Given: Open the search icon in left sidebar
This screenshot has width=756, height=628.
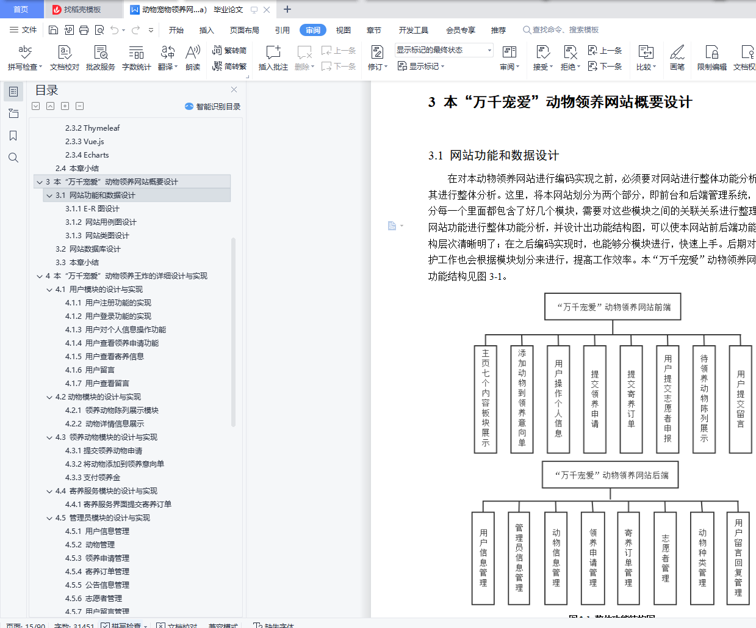Looking at the screenshot, I should 13,158.
